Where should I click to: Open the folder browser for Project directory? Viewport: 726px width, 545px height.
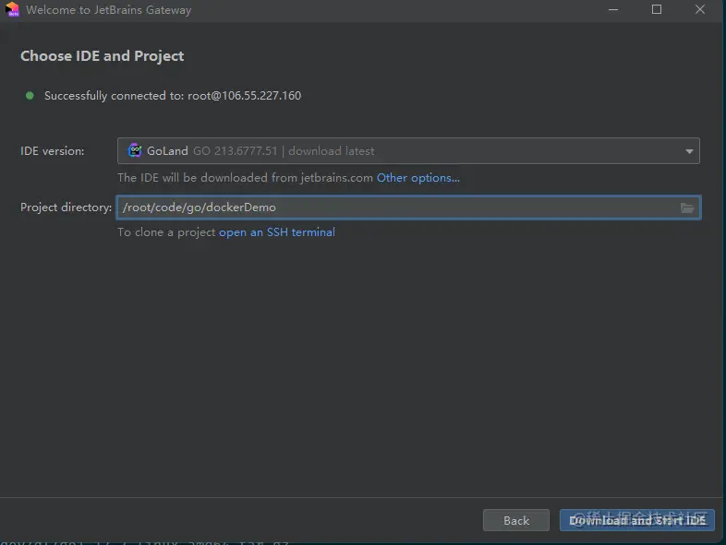(687, 207)
